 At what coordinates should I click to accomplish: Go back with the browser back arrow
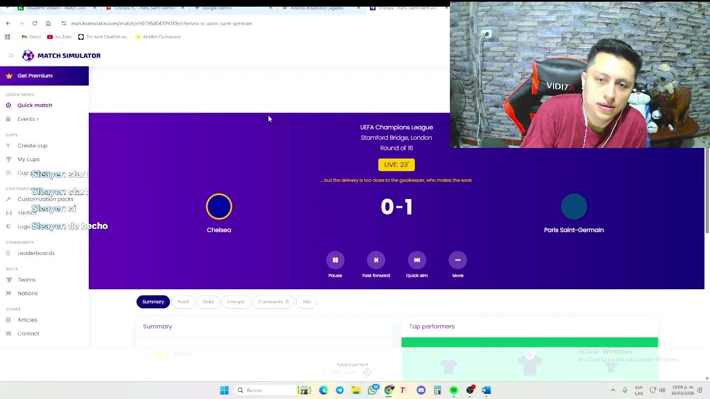point(8,23)
